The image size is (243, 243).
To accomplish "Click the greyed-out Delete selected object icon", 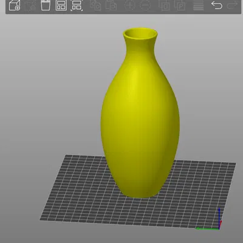I will coord(30,5).
